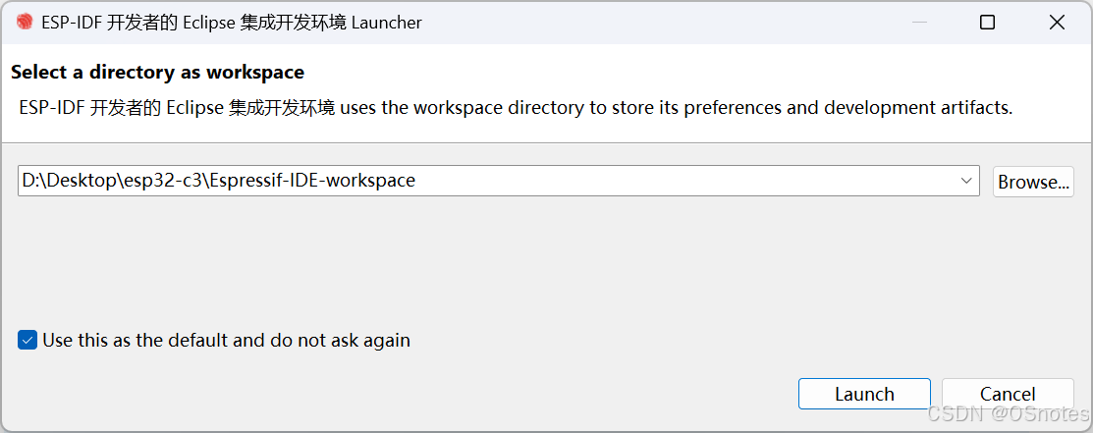Maximize the Launcher dialog window
The image size is (1093, 433).
pos(987,22)
